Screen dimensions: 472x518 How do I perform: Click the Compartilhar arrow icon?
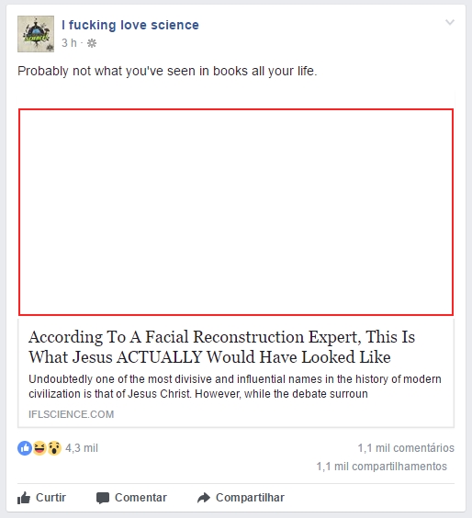204,498
